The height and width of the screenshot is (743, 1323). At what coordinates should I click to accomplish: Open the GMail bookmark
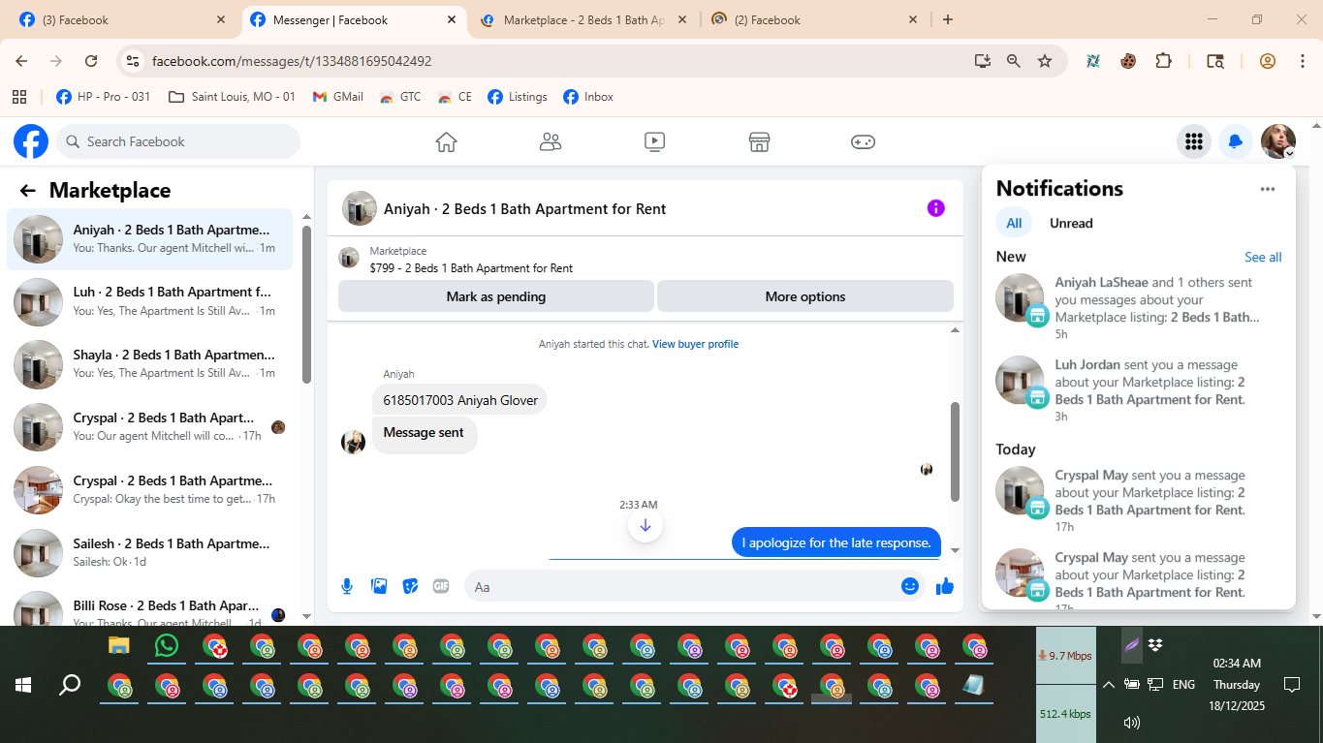click(x=338, y=97)
